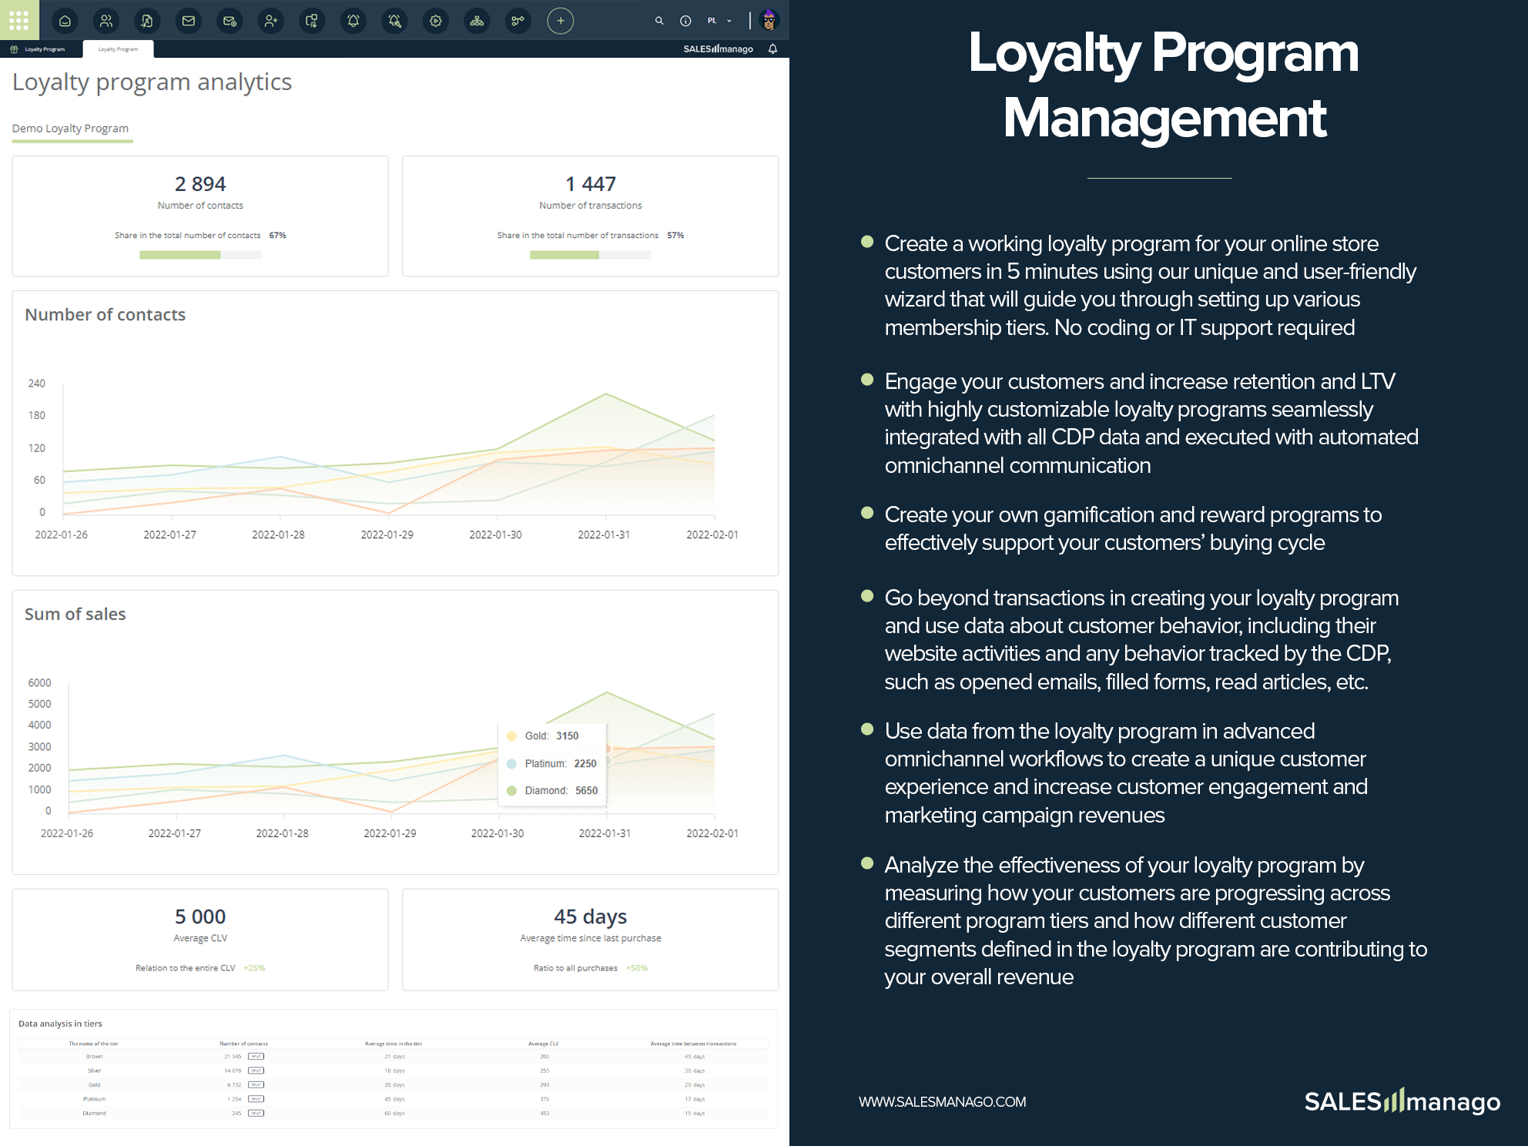Click the bell notifications toolbar icon
This screenshot has width=1528, height=1146.
coord(353,21)
